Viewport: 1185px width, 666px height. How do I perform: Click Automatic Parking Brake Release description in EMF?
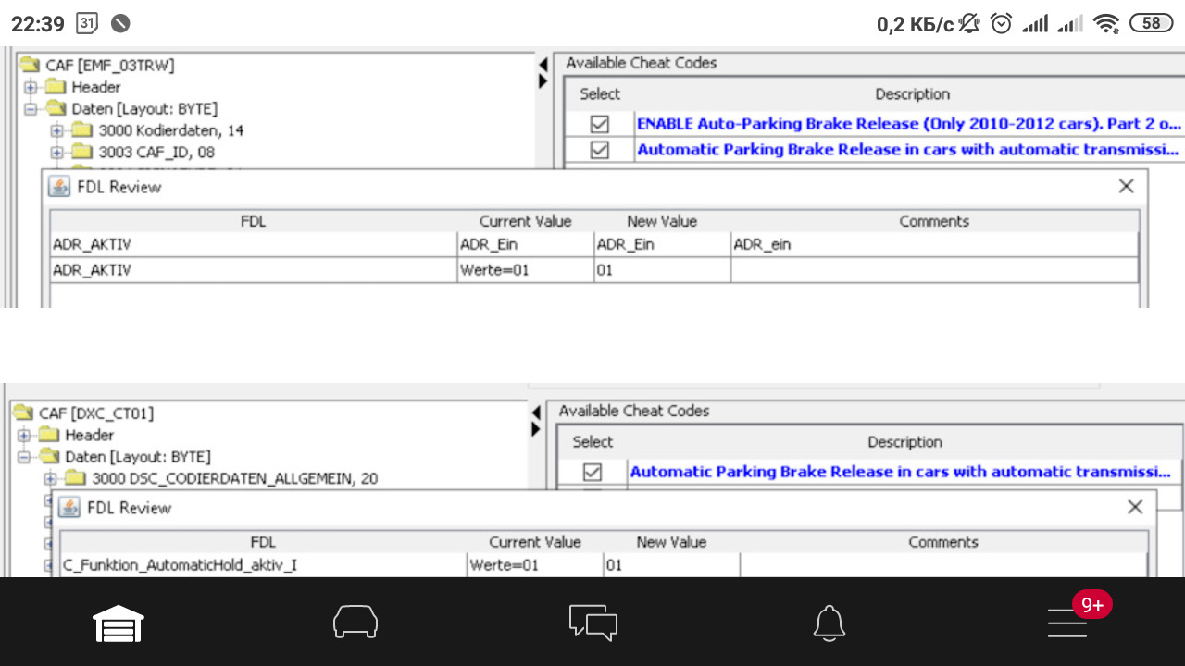click(909, 149)
